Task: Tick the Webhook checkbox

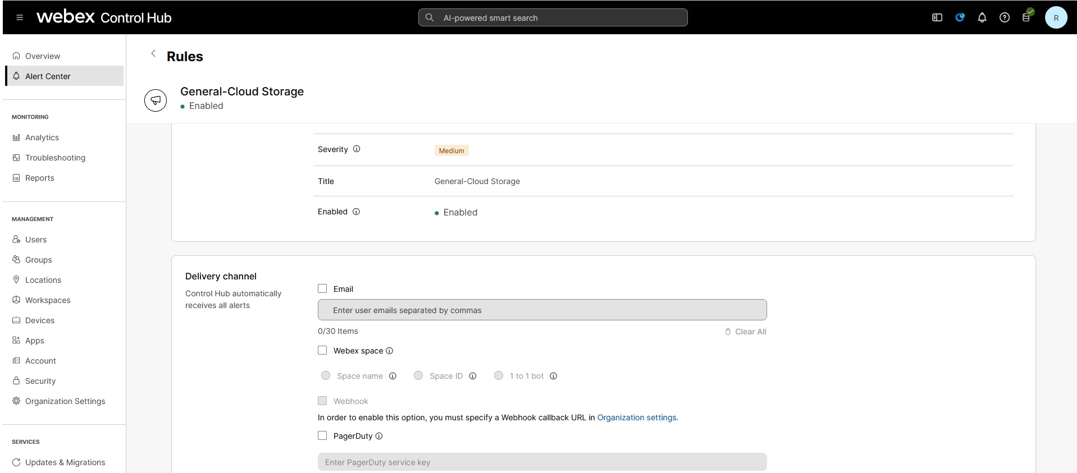Action: pos(322,401)
